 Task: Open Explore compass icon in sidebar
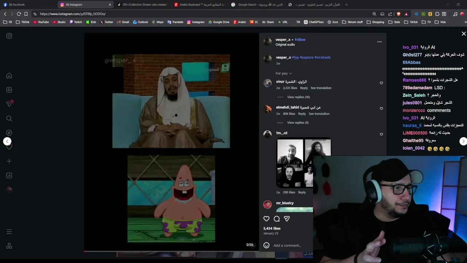[x=9, y=133]
